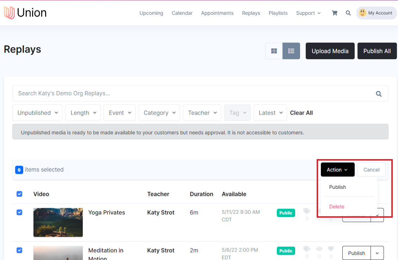The image size is (398, 260).
Task: Click the Yoga Privates title
Action: [107, 212]
